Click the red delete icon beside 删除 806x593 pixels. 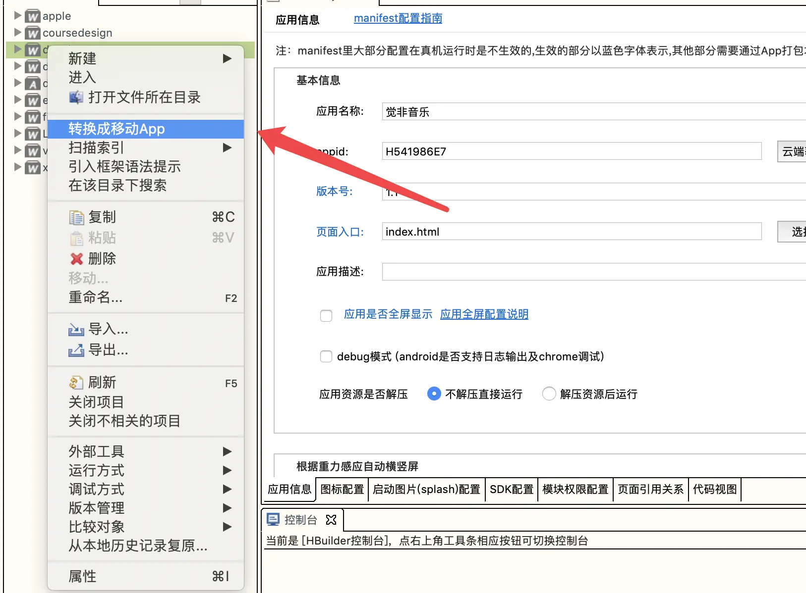point(76,258)
